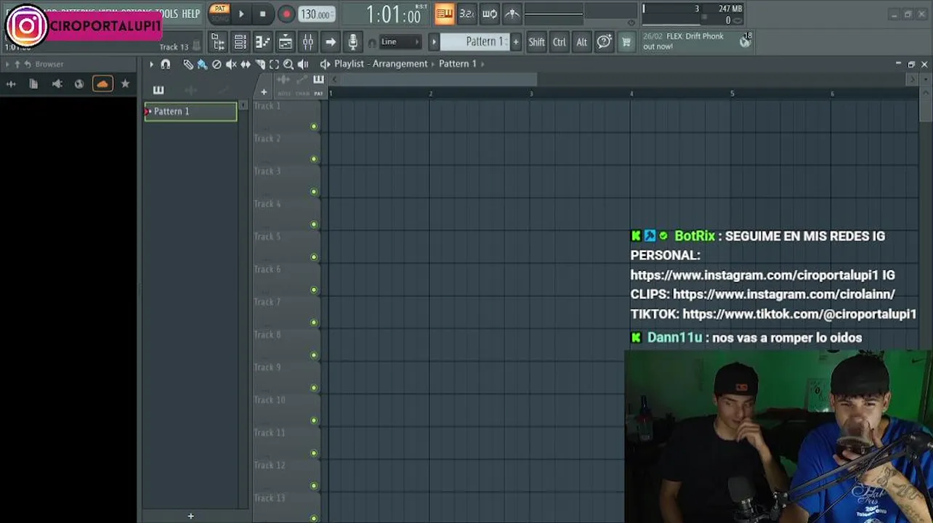This screenshot has width=933, height=523.
Task: Toggle the 3.2 countdown before recording
Action: pos(467,13)
